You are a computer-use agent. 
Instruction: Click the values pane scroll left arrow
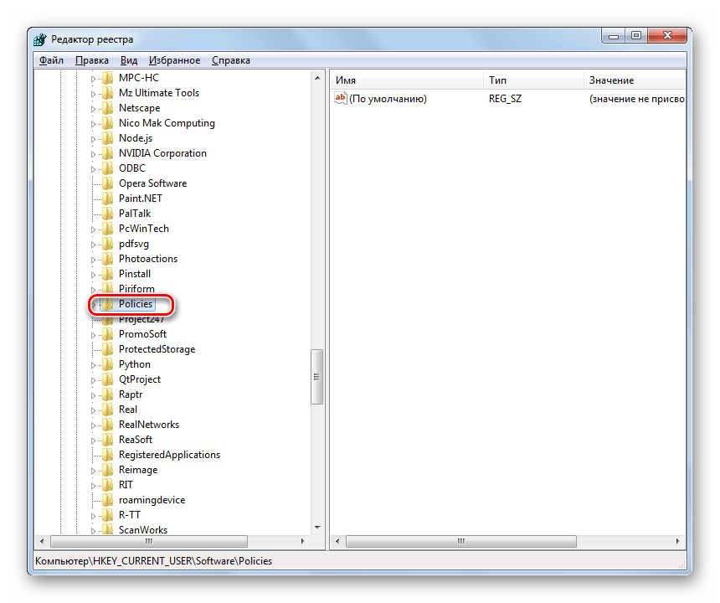point(337,542)
